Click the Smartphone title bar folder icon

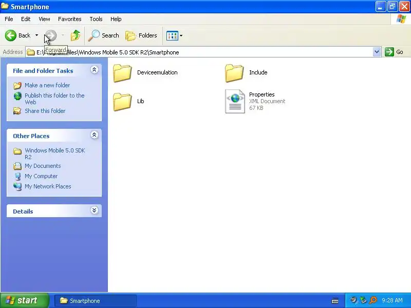pyautogui.click(x=5, y=6)
